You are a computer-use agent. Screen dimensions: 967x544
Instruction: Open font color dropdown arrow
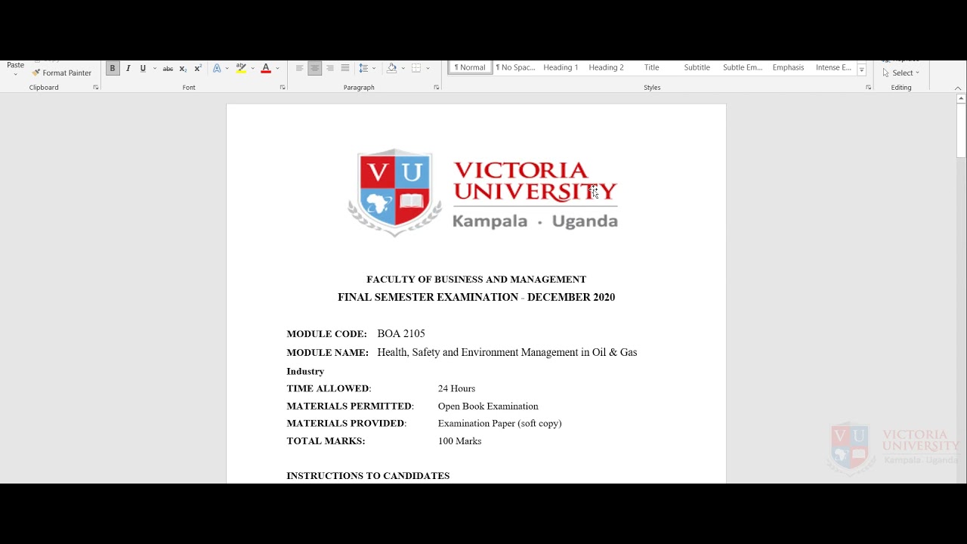click(x=277, y=69)
